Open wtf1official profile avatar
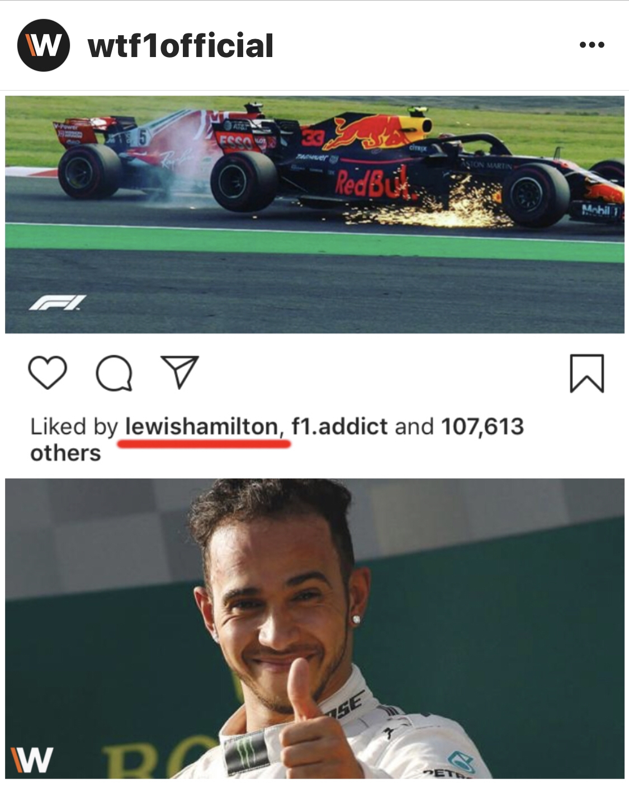 (x=44, y=45)
